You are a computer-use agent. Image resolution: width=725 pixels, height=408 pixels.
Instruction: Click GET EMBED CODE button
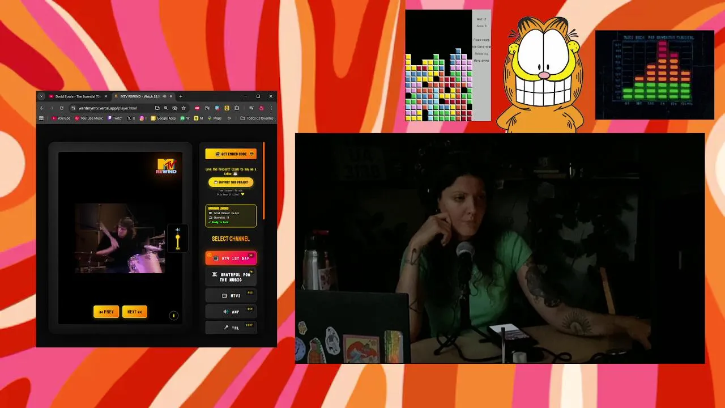click(x=231, y=154)
